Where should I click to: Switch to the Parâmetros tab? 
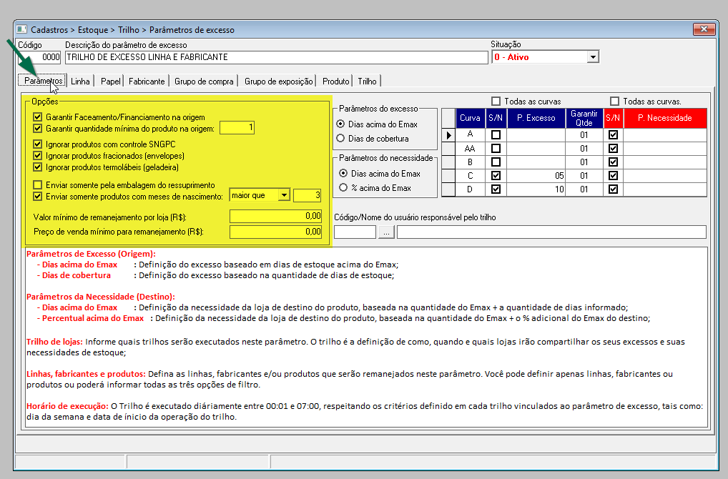(x=43, y=81)
